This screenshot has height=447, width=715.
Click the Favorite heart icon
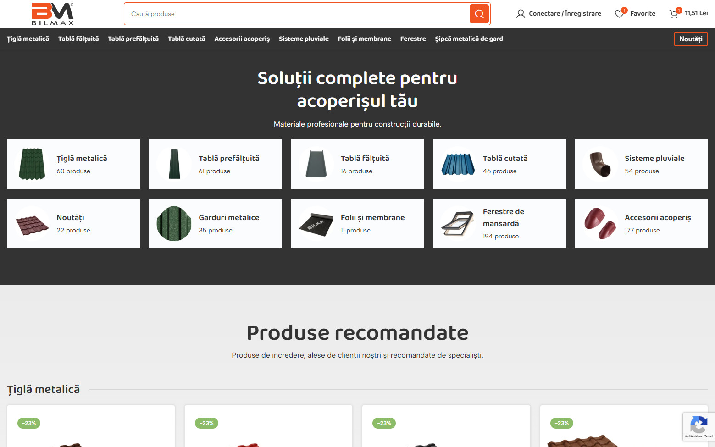pyautogui.click(x=619, y=14)
